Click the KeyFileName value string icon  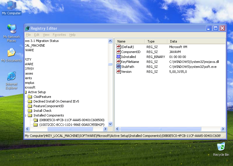[x=119, y=61]
